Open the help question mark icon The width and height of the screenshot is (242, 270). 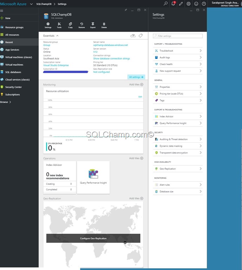pyautogui.click(x=204, y=4)
